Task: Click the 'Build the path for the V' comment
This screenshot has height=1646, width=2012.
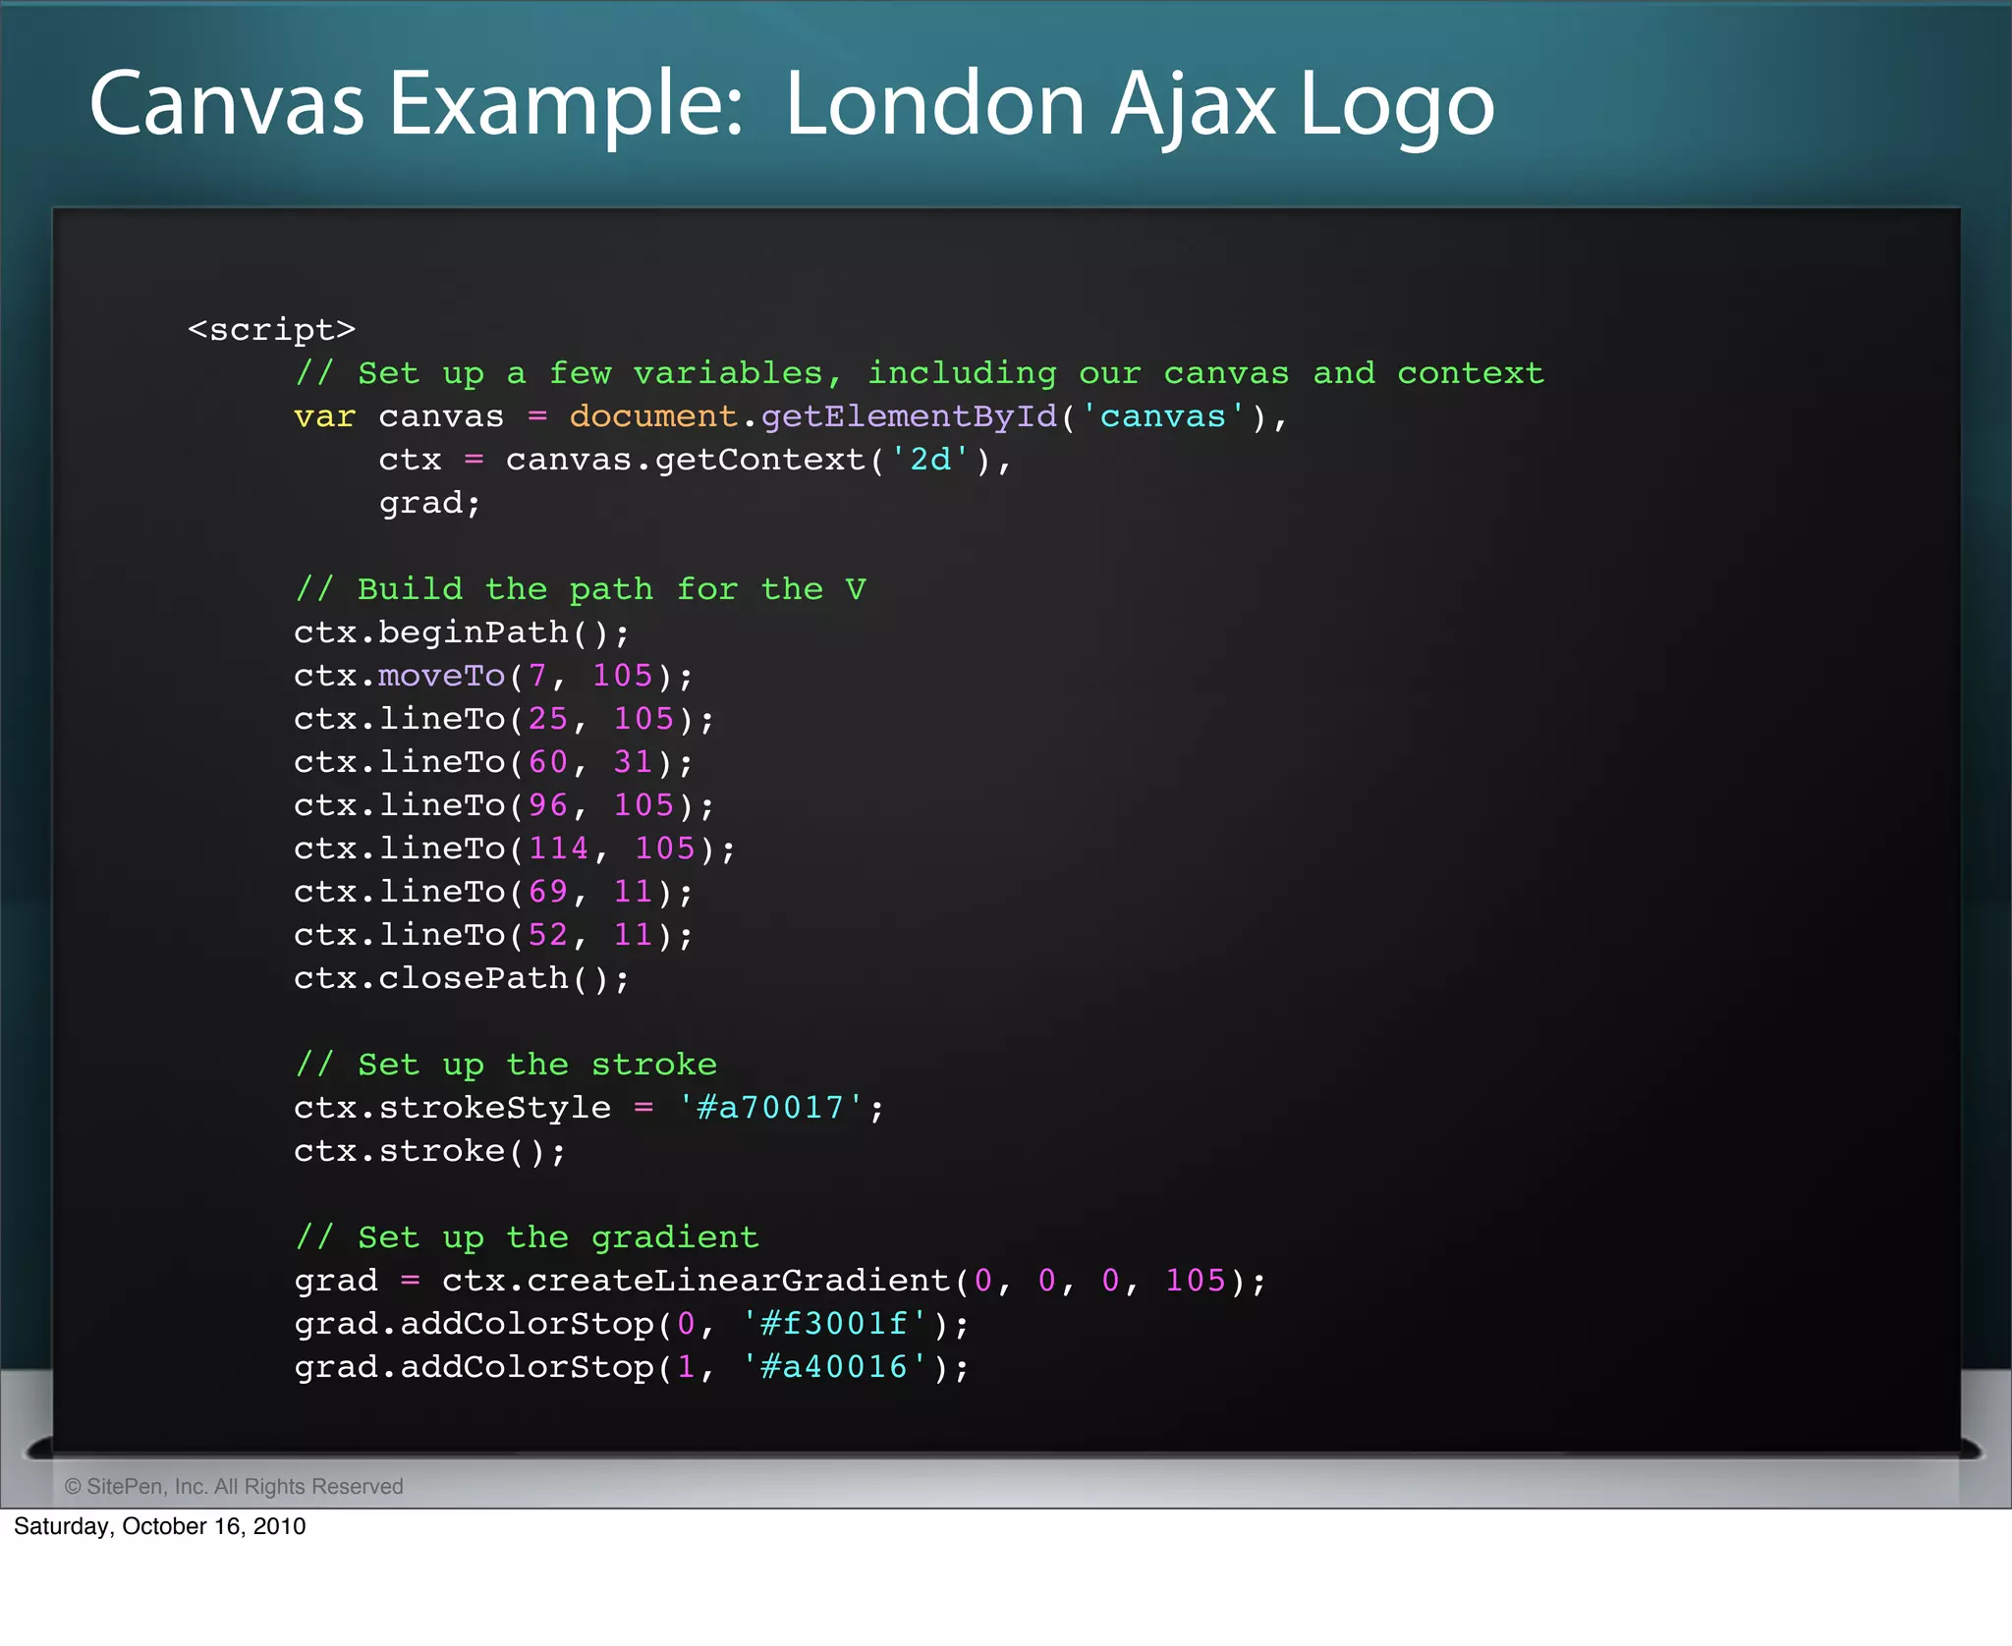Action: point(580,589)
